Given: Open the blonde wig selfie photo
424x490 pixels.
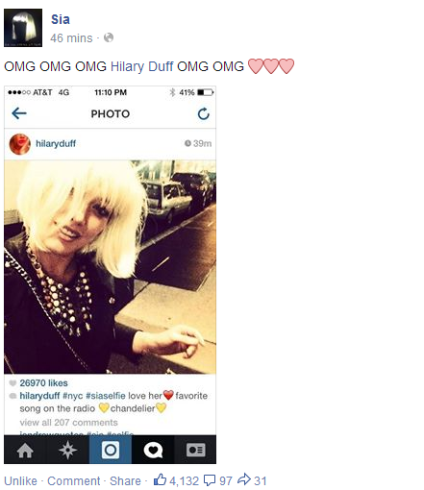Looking at the screenshot, I should (110, 267).
